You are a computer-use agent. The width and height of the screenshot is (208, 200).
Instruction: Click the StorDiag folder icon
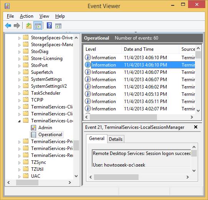pos(26,51)
